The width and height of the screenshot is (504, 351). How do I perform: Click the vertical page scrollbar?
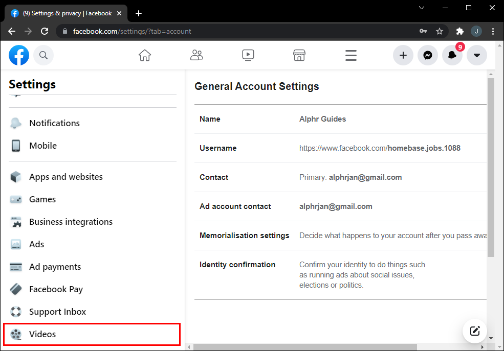[491, 169]
